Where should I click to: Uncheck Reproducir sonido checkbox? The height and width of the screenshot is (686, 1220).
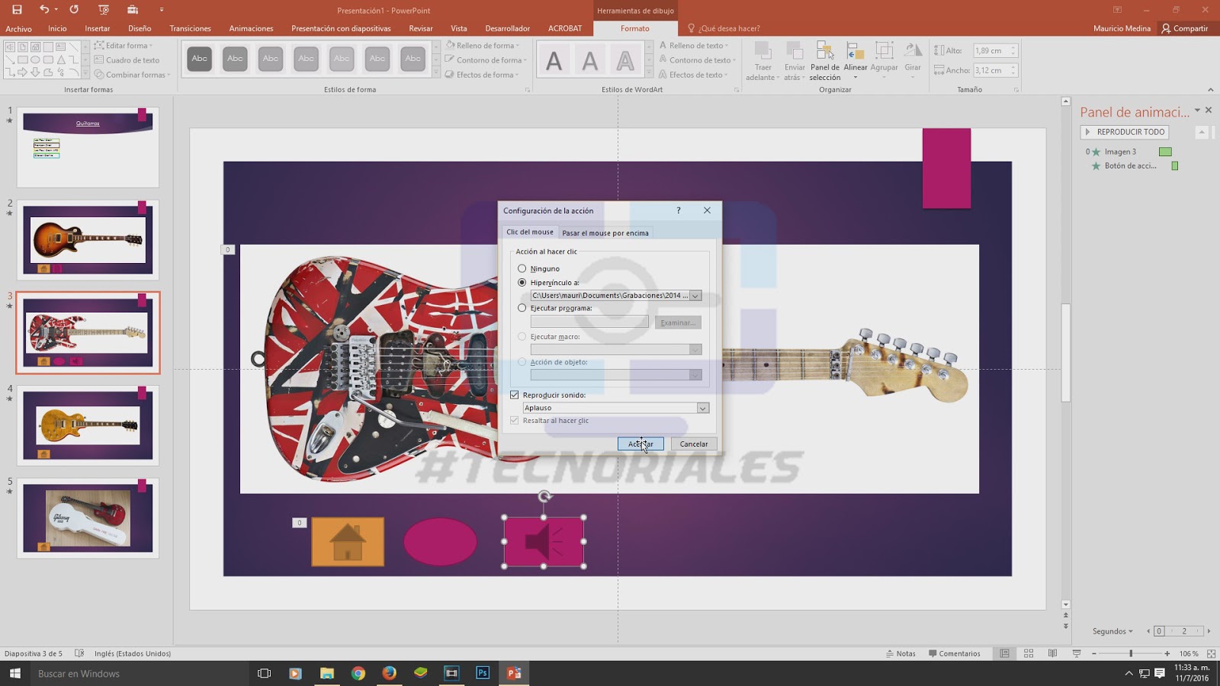pyautogui.click(x=515, y=395)
